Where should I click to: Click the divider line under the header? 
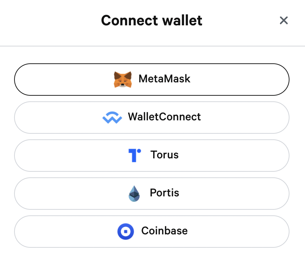(x=152, y=46)
